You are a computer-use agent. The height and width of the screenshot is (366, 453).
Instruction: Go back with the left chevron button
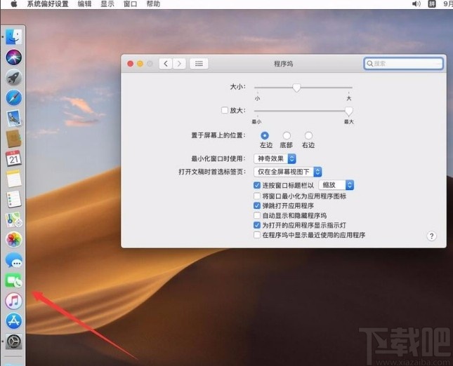(166, 63)
